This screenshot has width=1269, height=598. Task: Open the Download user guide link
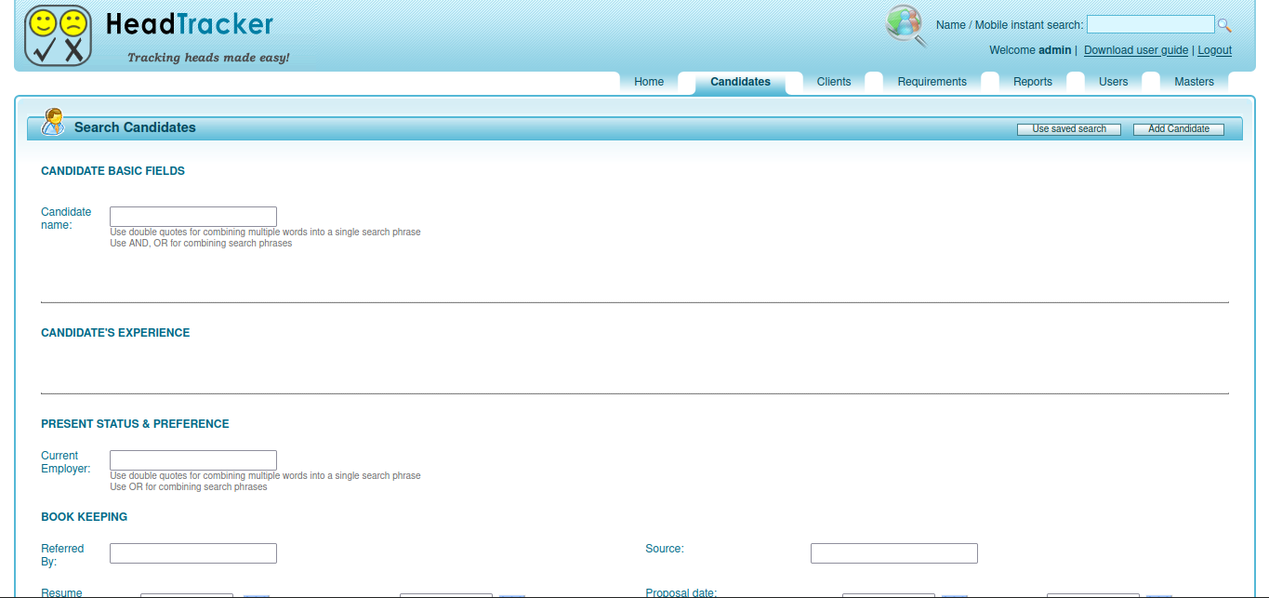pyautogui.click(x=1136, y=50)
